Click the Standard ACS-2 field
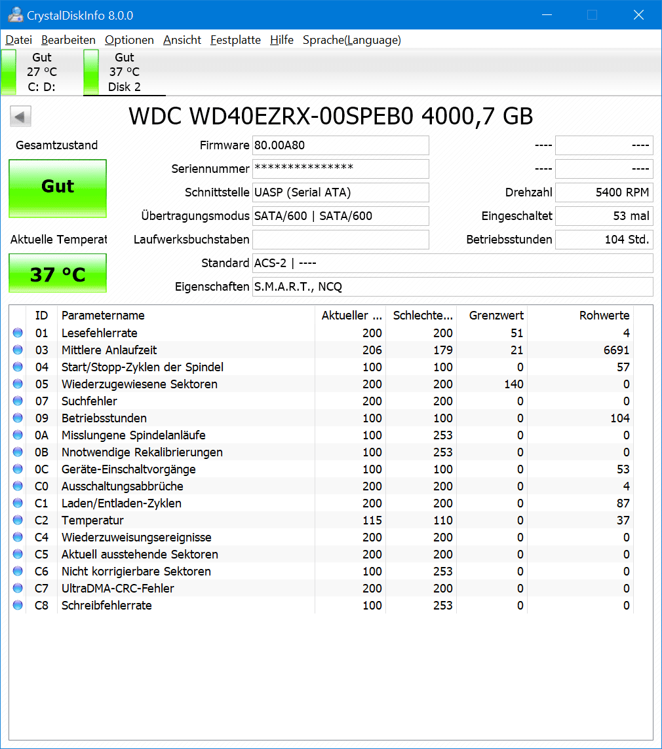 tap(452, 263)
